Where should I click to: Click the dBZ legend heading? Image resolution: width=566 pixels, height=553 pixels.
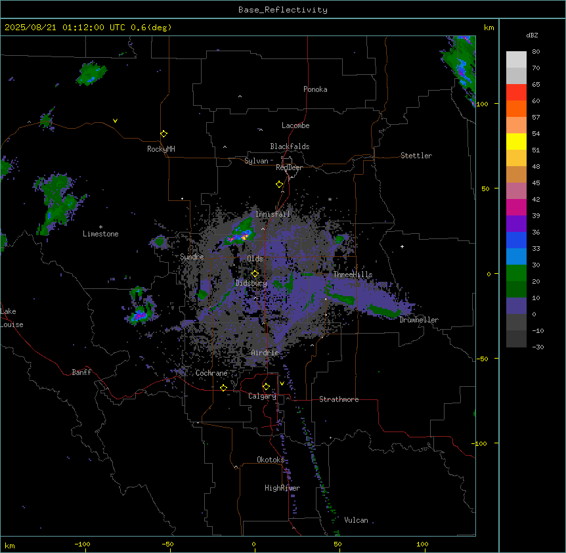(532, 35)
